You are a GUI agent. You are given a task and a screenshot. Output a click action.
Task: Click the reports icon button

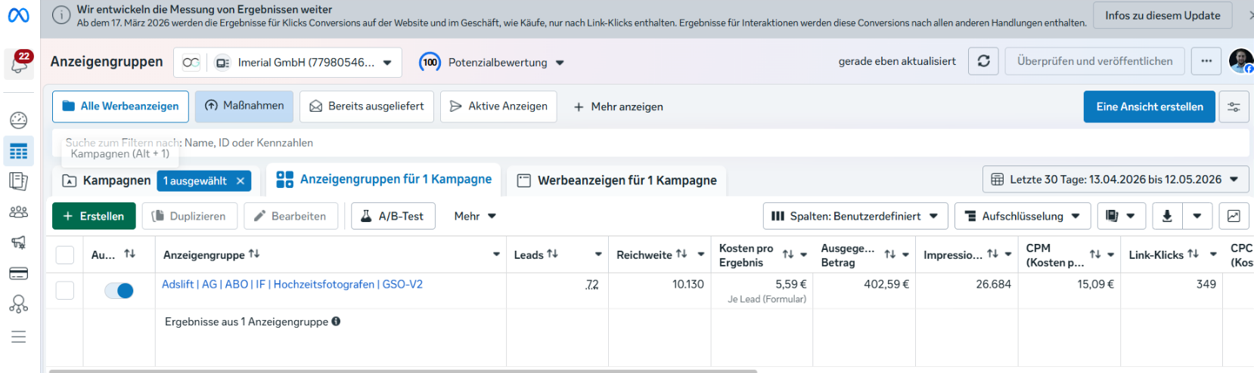point(1120,216)
